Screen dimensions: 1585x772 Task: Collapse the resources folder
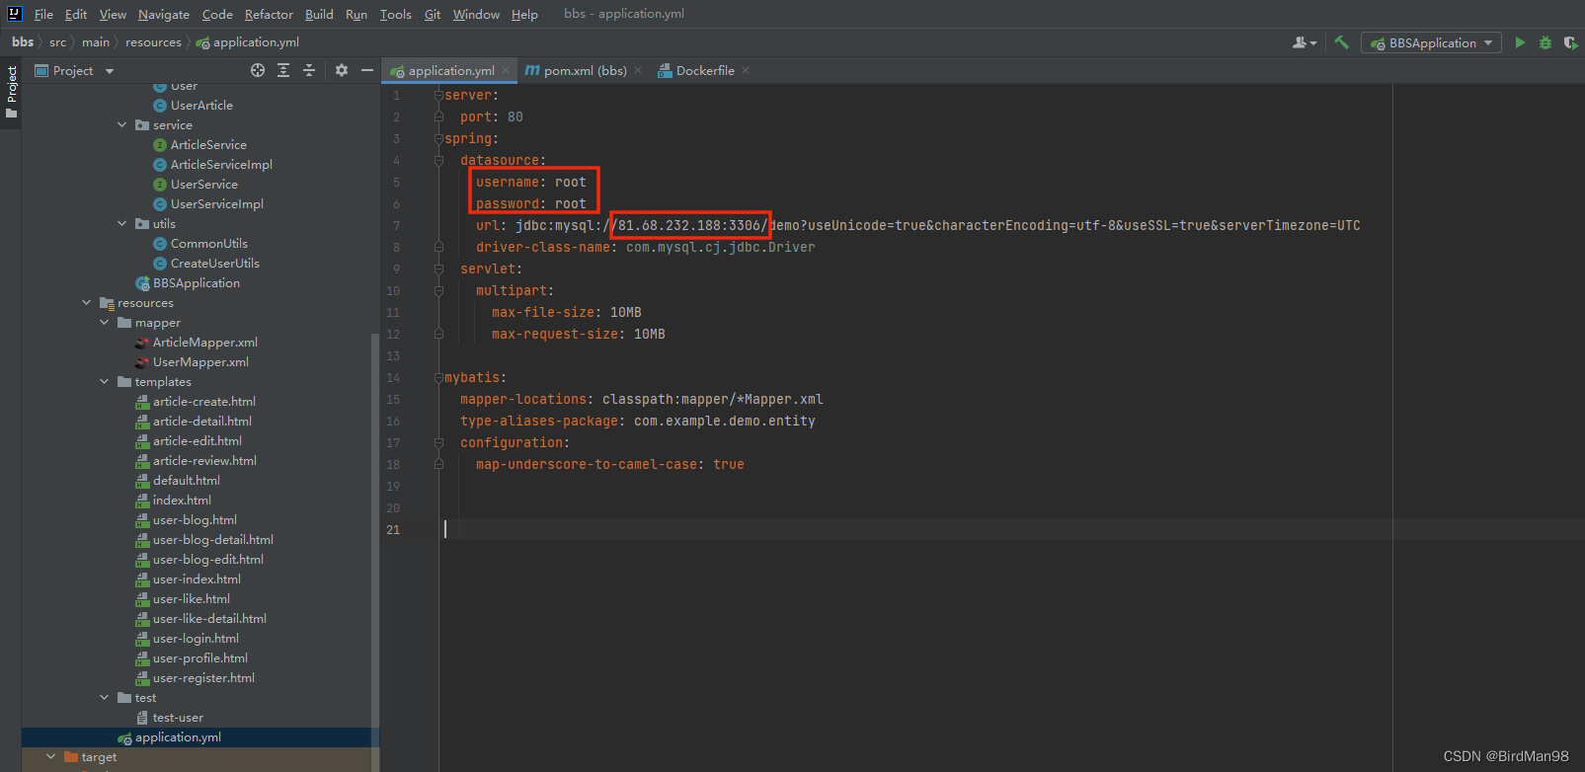coord(87,303)
